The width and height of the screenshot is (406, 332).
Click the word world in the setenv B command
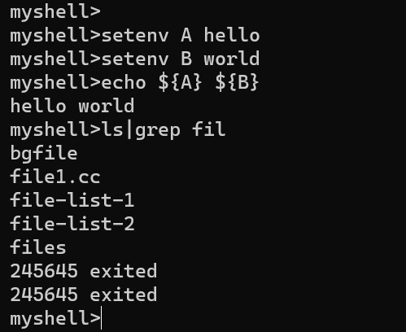click(232, 59)
